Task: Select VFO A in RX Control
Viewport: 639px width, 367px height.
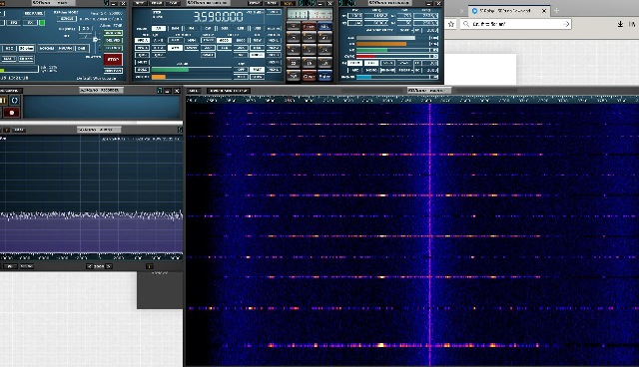Action: 142,40
